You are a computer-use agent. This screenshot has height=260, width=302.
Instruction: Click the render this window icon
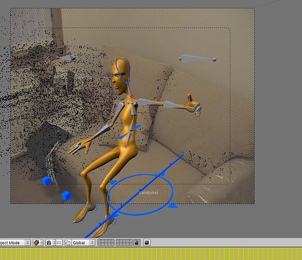147,243
